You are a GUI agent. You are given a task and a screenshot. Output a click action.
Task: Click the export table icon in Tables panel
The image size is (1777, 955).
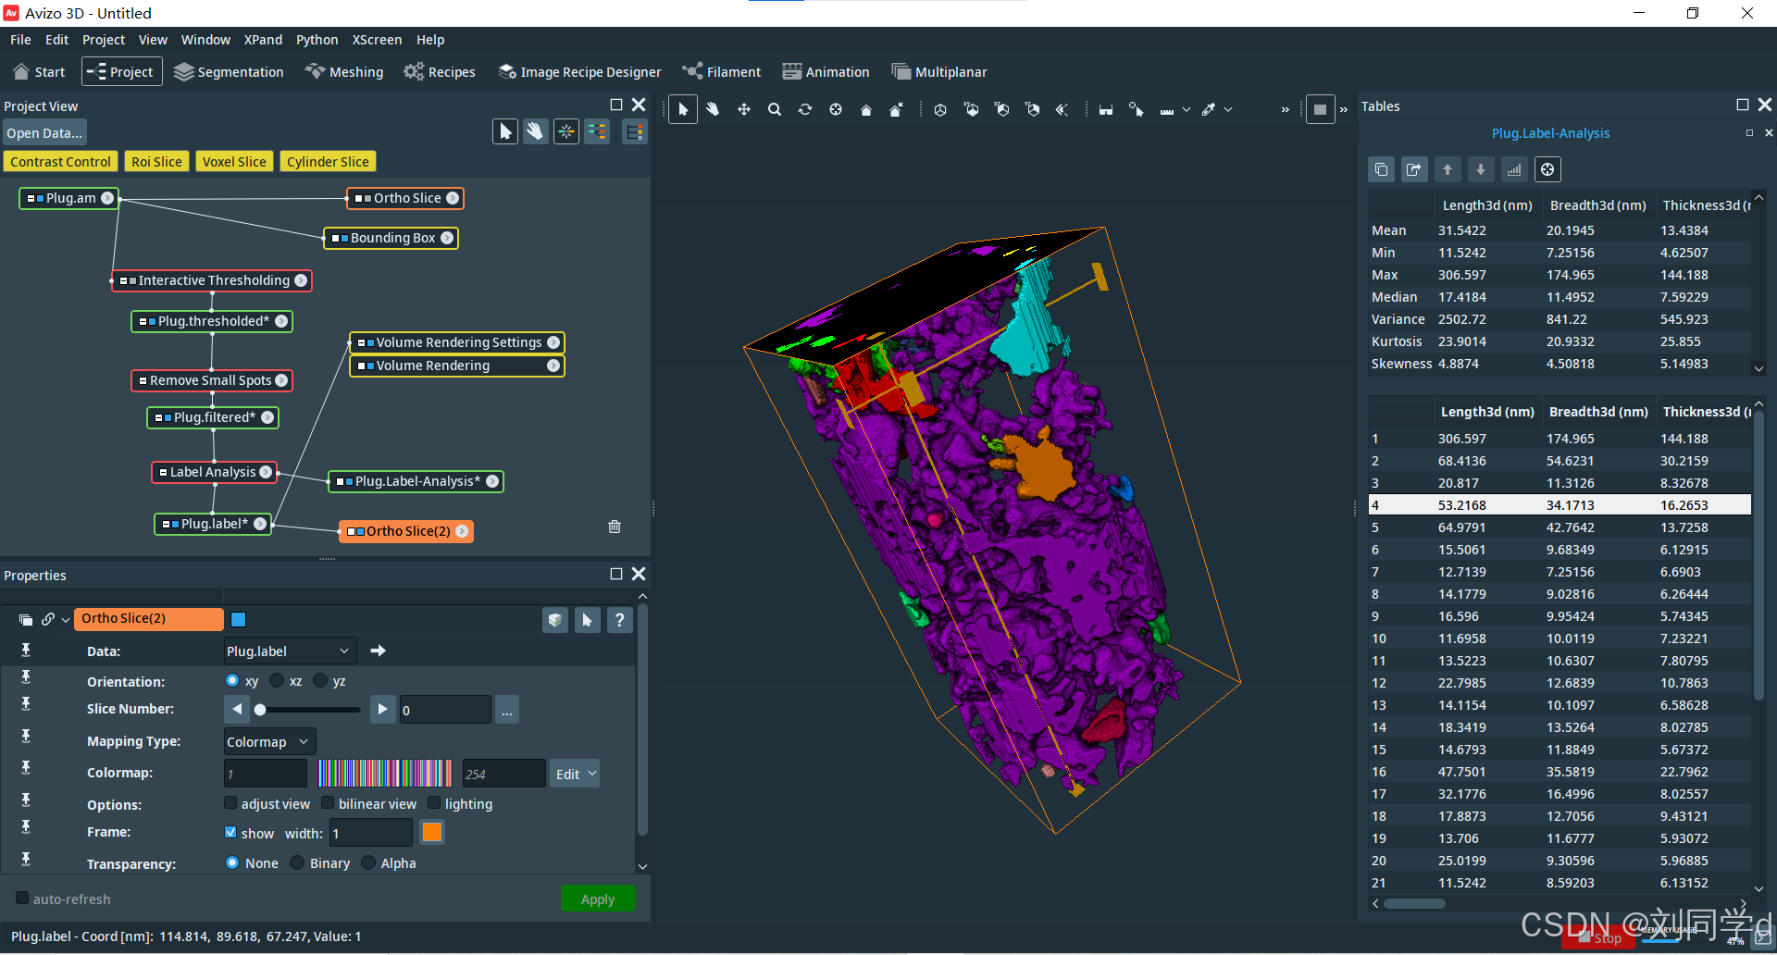coord(1414,169)
